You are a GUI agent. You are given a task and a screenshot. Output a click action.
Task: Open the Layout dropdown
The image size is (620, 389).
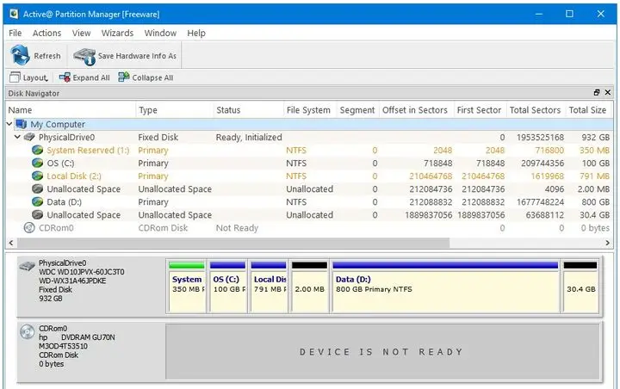coord(29,77)
